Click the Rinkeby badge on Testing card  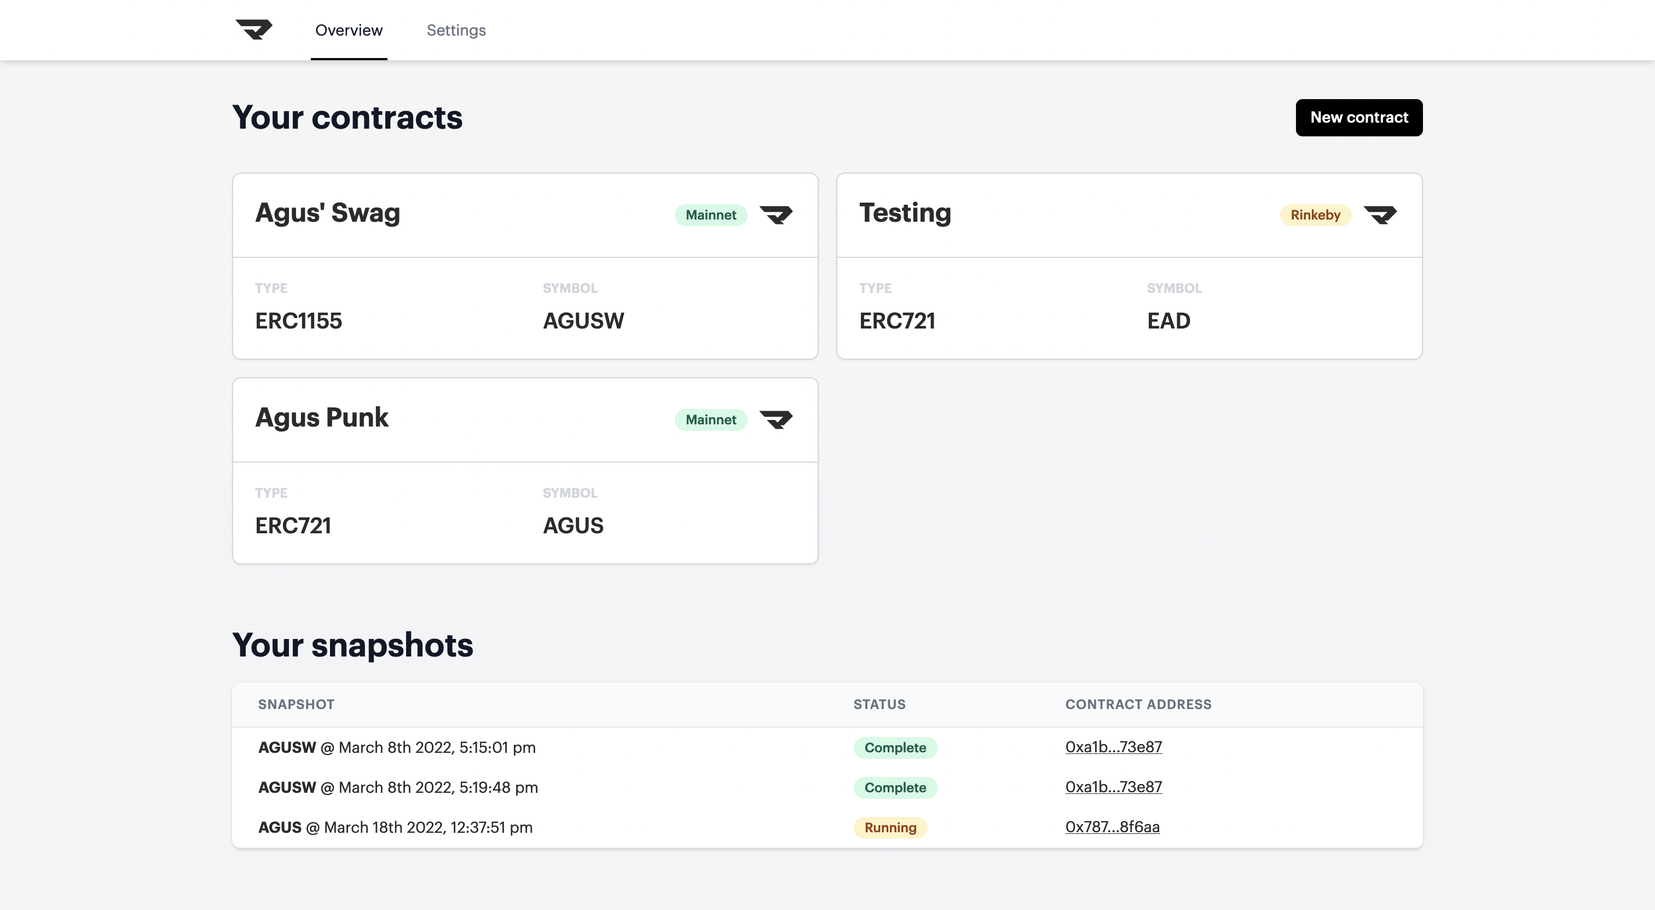pyautogui.click(x=1315, y=215)
